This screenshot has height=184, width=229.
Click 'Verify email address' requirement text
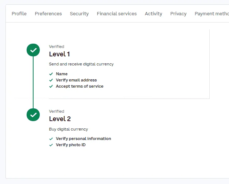(76, 80)
